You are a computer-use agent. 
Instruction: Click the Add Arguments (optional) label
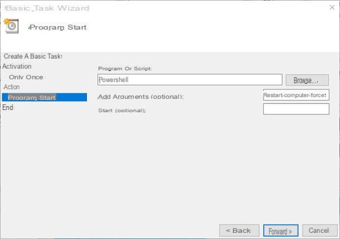coord(140,97)
